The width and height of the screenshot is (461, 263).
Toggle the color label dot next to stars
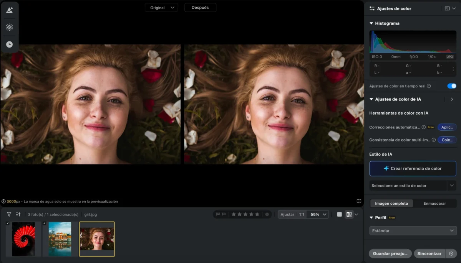(267, 214)
